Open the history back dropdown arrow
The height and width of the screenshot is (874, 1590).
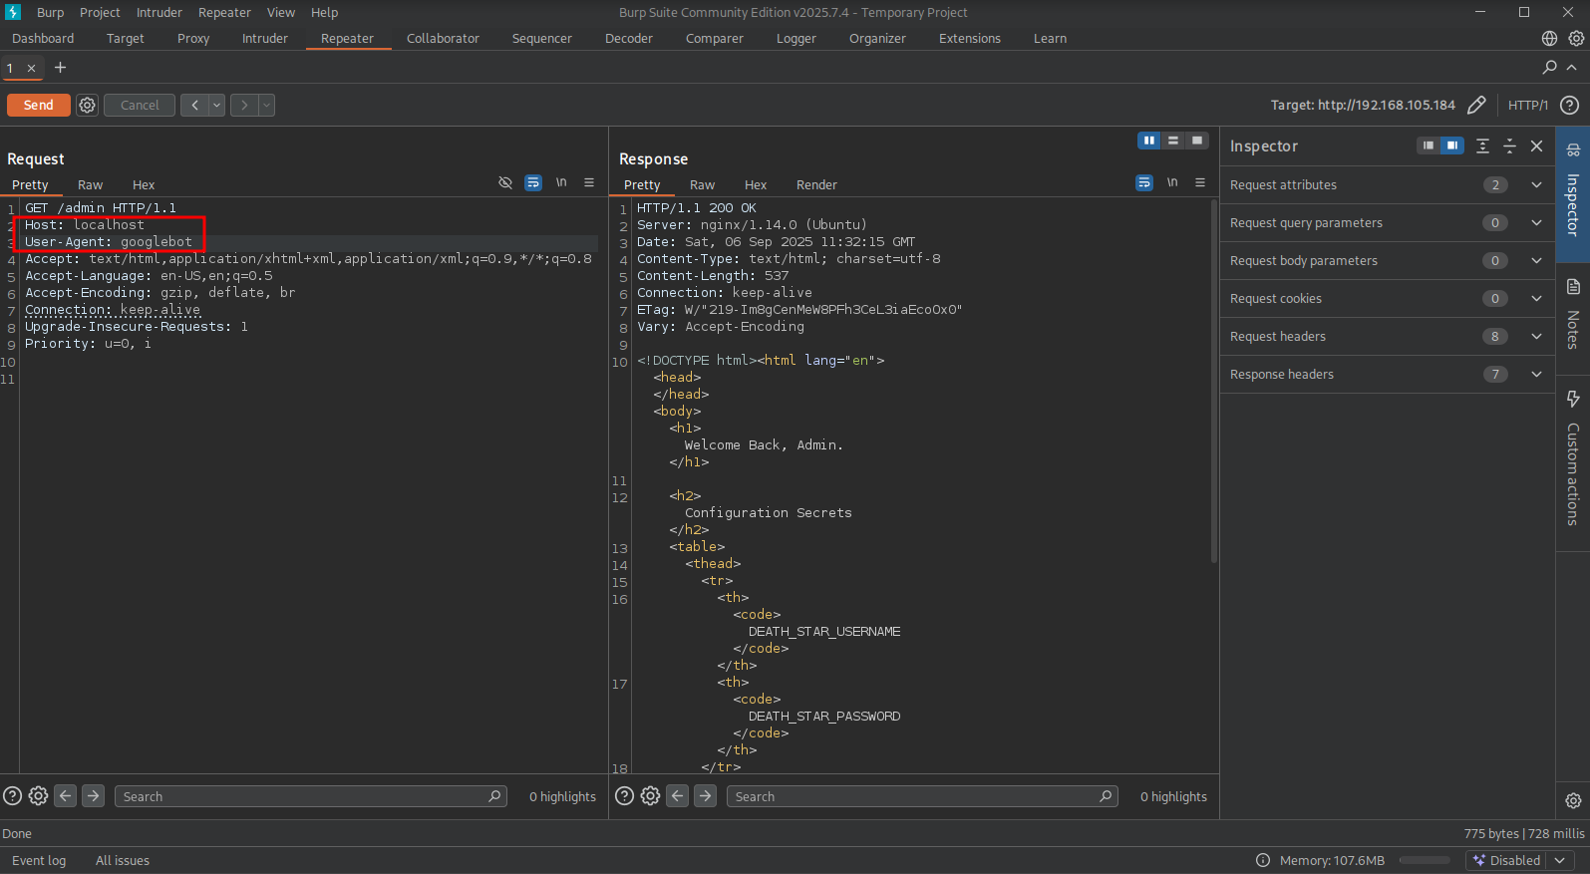click(x=216, y=105)
